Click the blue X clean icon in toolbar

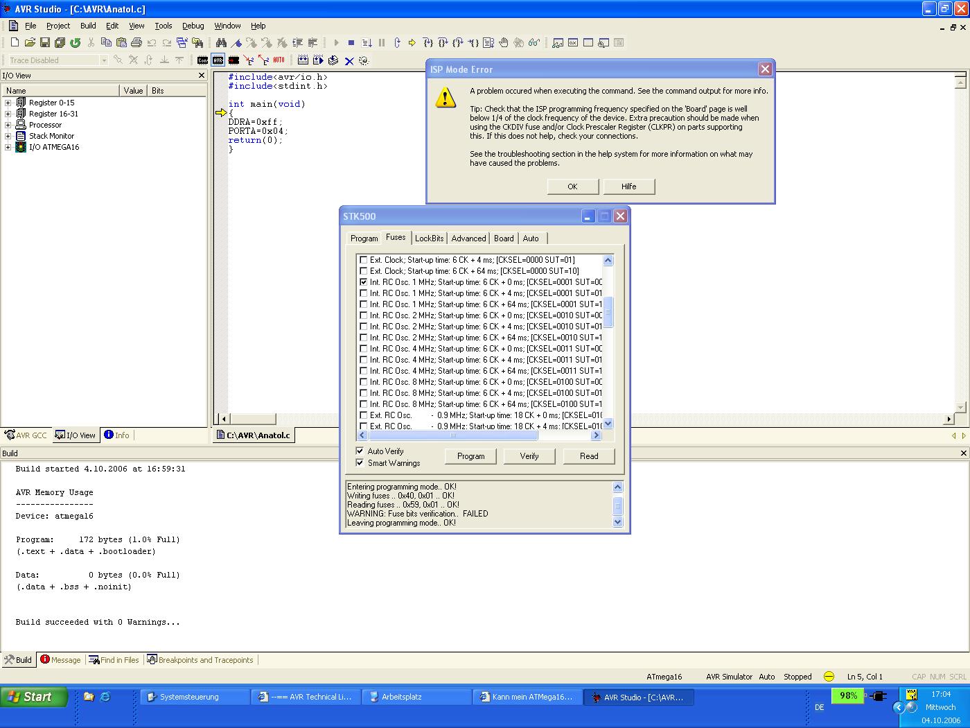tap(349, 61)
